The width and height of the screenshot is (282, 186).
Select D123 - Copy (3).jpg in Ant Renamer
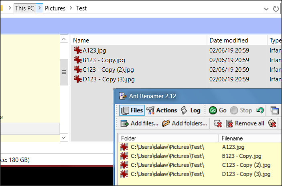(200, 174)
